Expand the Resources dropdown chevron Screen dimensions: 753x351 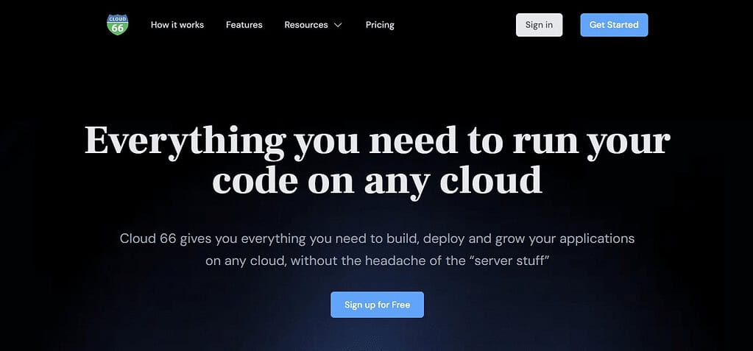point(338,25)
